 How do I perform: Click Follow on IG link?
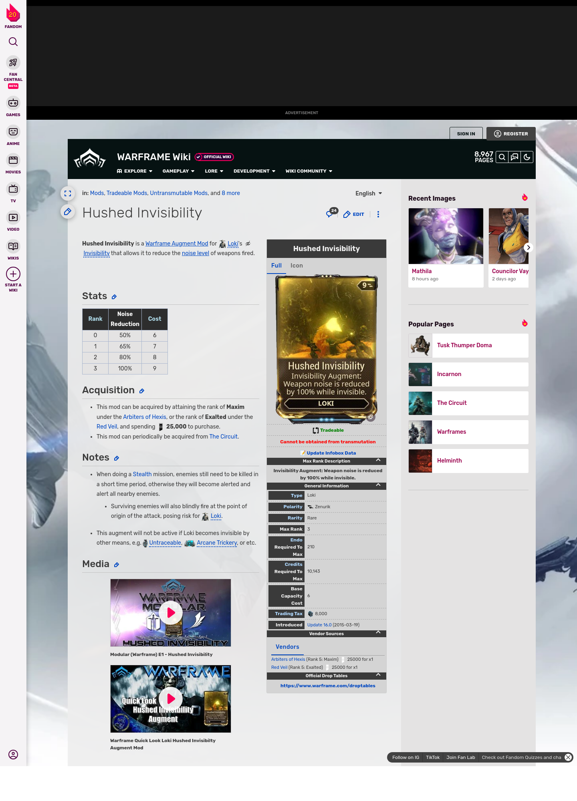(406, 757)
